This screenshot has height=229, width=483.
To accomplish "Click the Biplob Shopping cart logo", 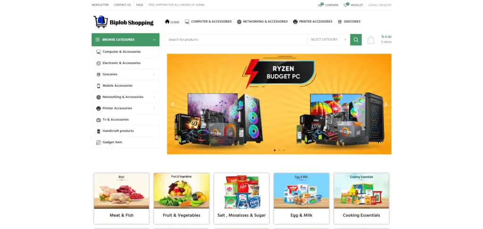I will click(124, 22).
